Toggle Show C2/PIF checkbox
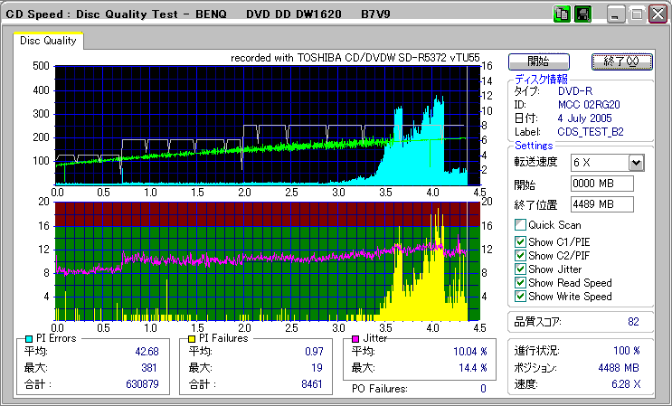 [519, 255]
